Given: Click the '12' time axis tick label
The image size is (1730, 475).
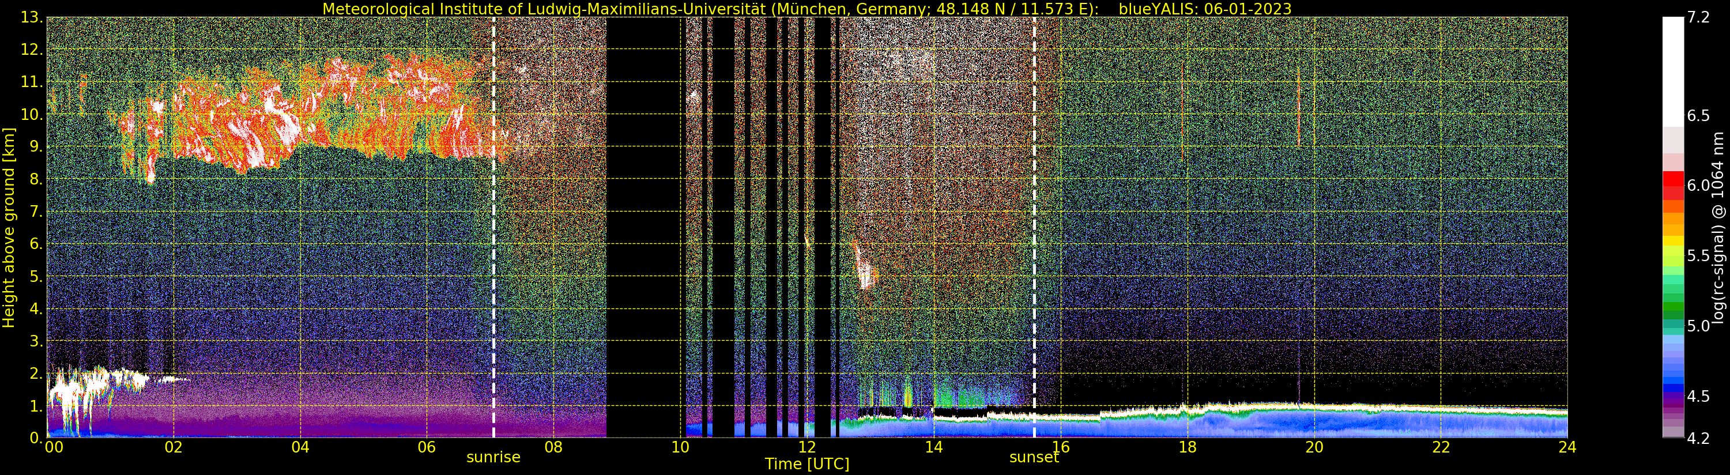Looking at the screenshot, I should pos(806,447).
